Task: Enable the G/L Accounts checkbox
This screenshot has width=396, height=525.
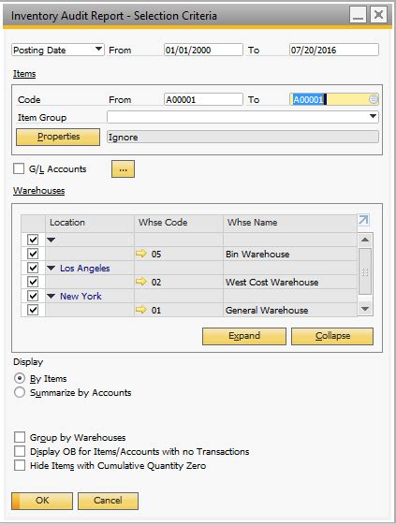Action: pos(19,168)
